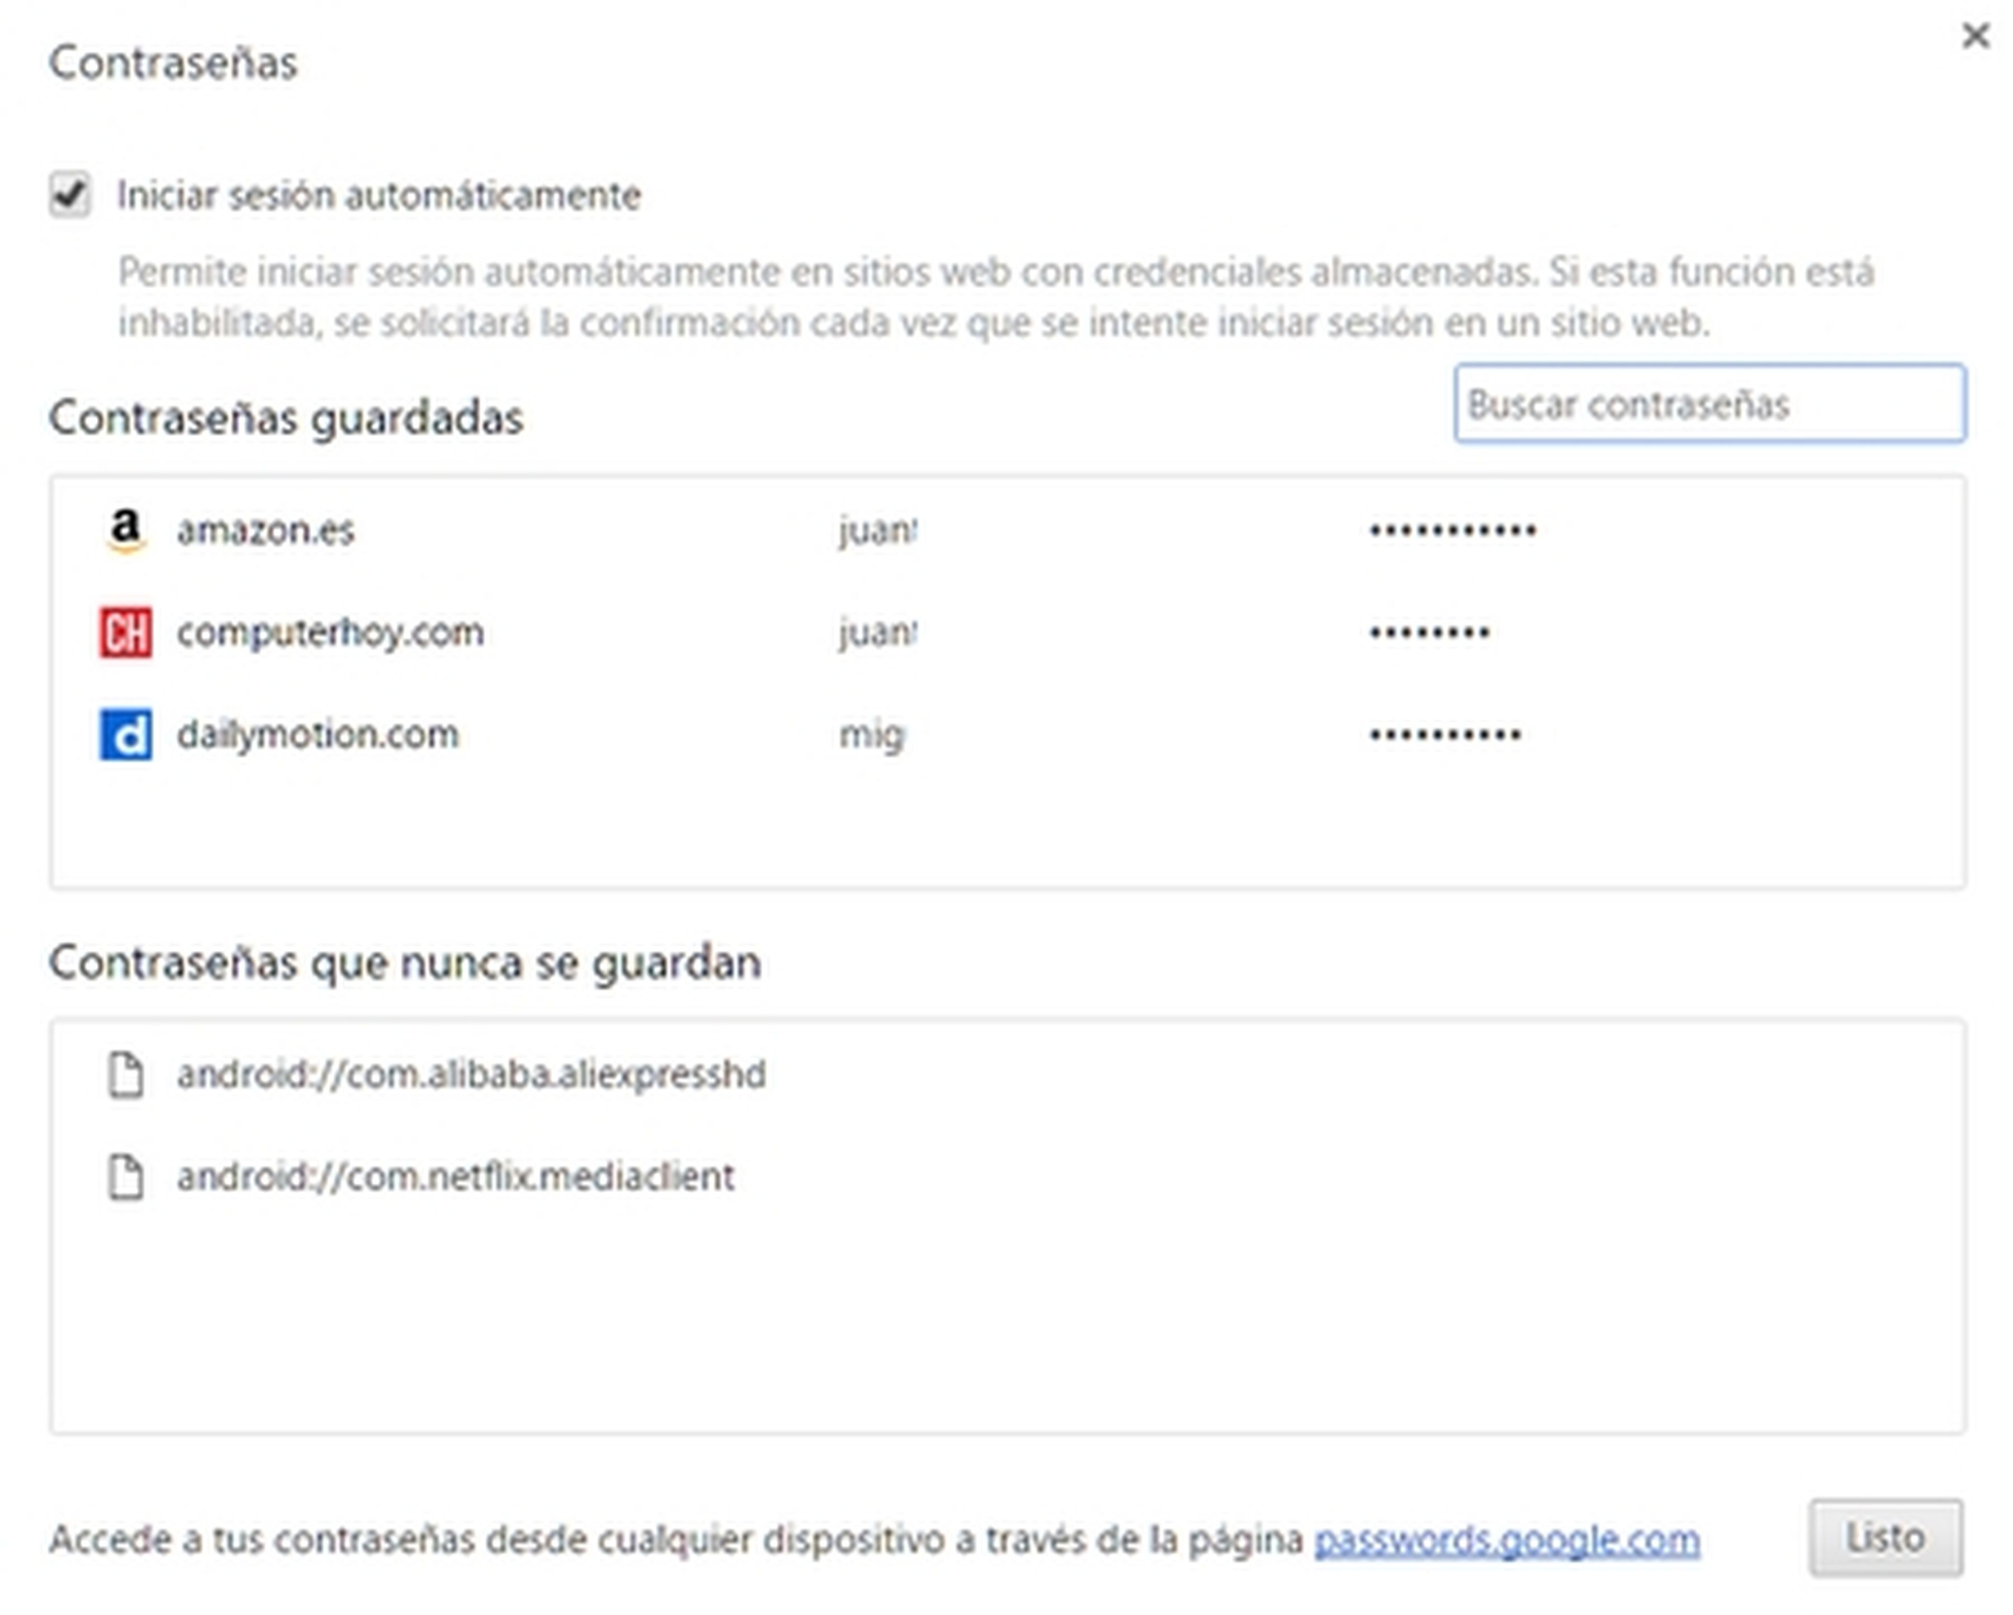Click the Amazon favicon icon
This screenshot has width=2013, height=1615.
(x=125, y=531)
